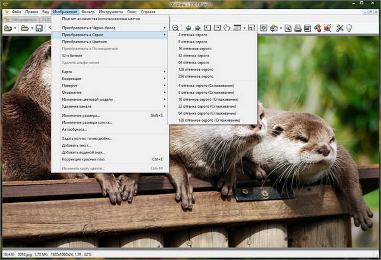The image size is (381, 260).
Task: Choose 16 оттенков серого (Сглаживание)
Action: click(x=210, y=99)
